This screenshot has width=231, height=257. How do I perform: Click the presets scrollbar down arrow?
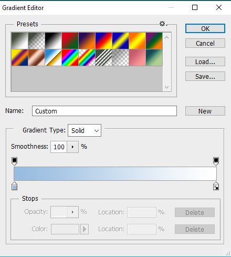click(x=167, y=87)
